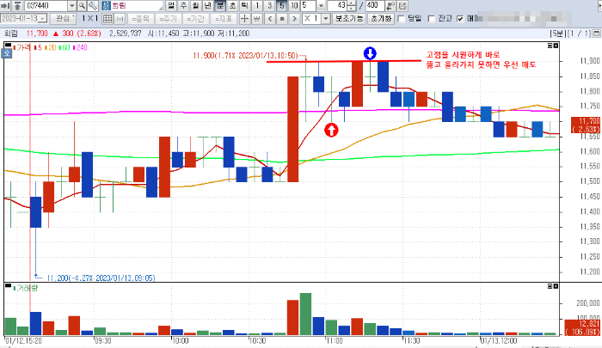Click the moving average 20 legend label
The image size is (602, 348).
(51, 47)
